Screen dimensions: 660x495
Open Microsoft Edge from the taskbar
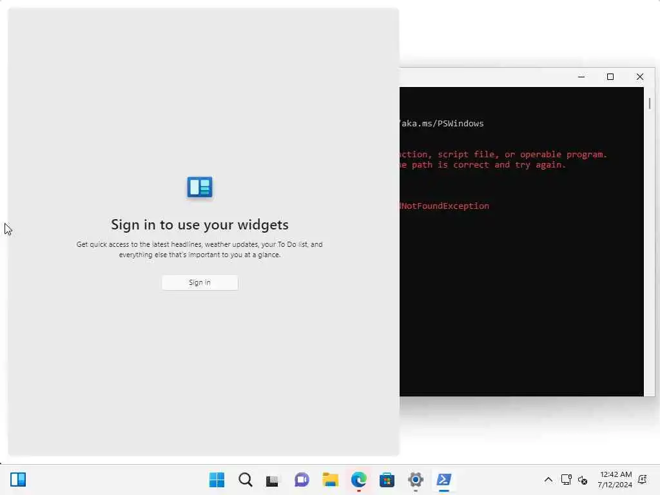pos(358,480)
